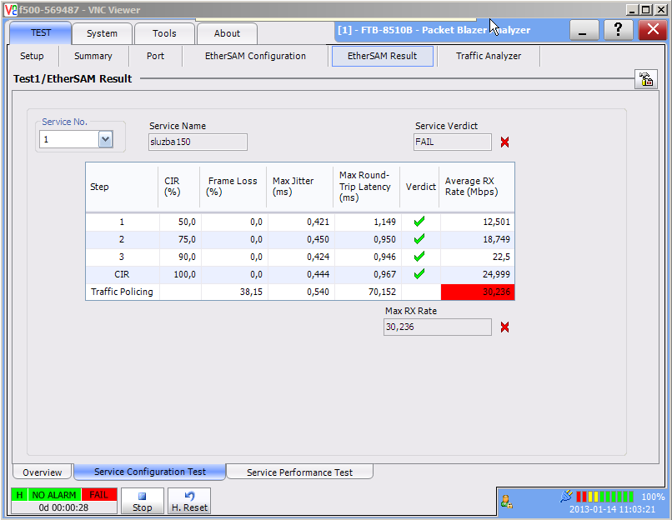Click the H. Reset button
Viewport: 672px width, 520px height.
tap(189, 501)
